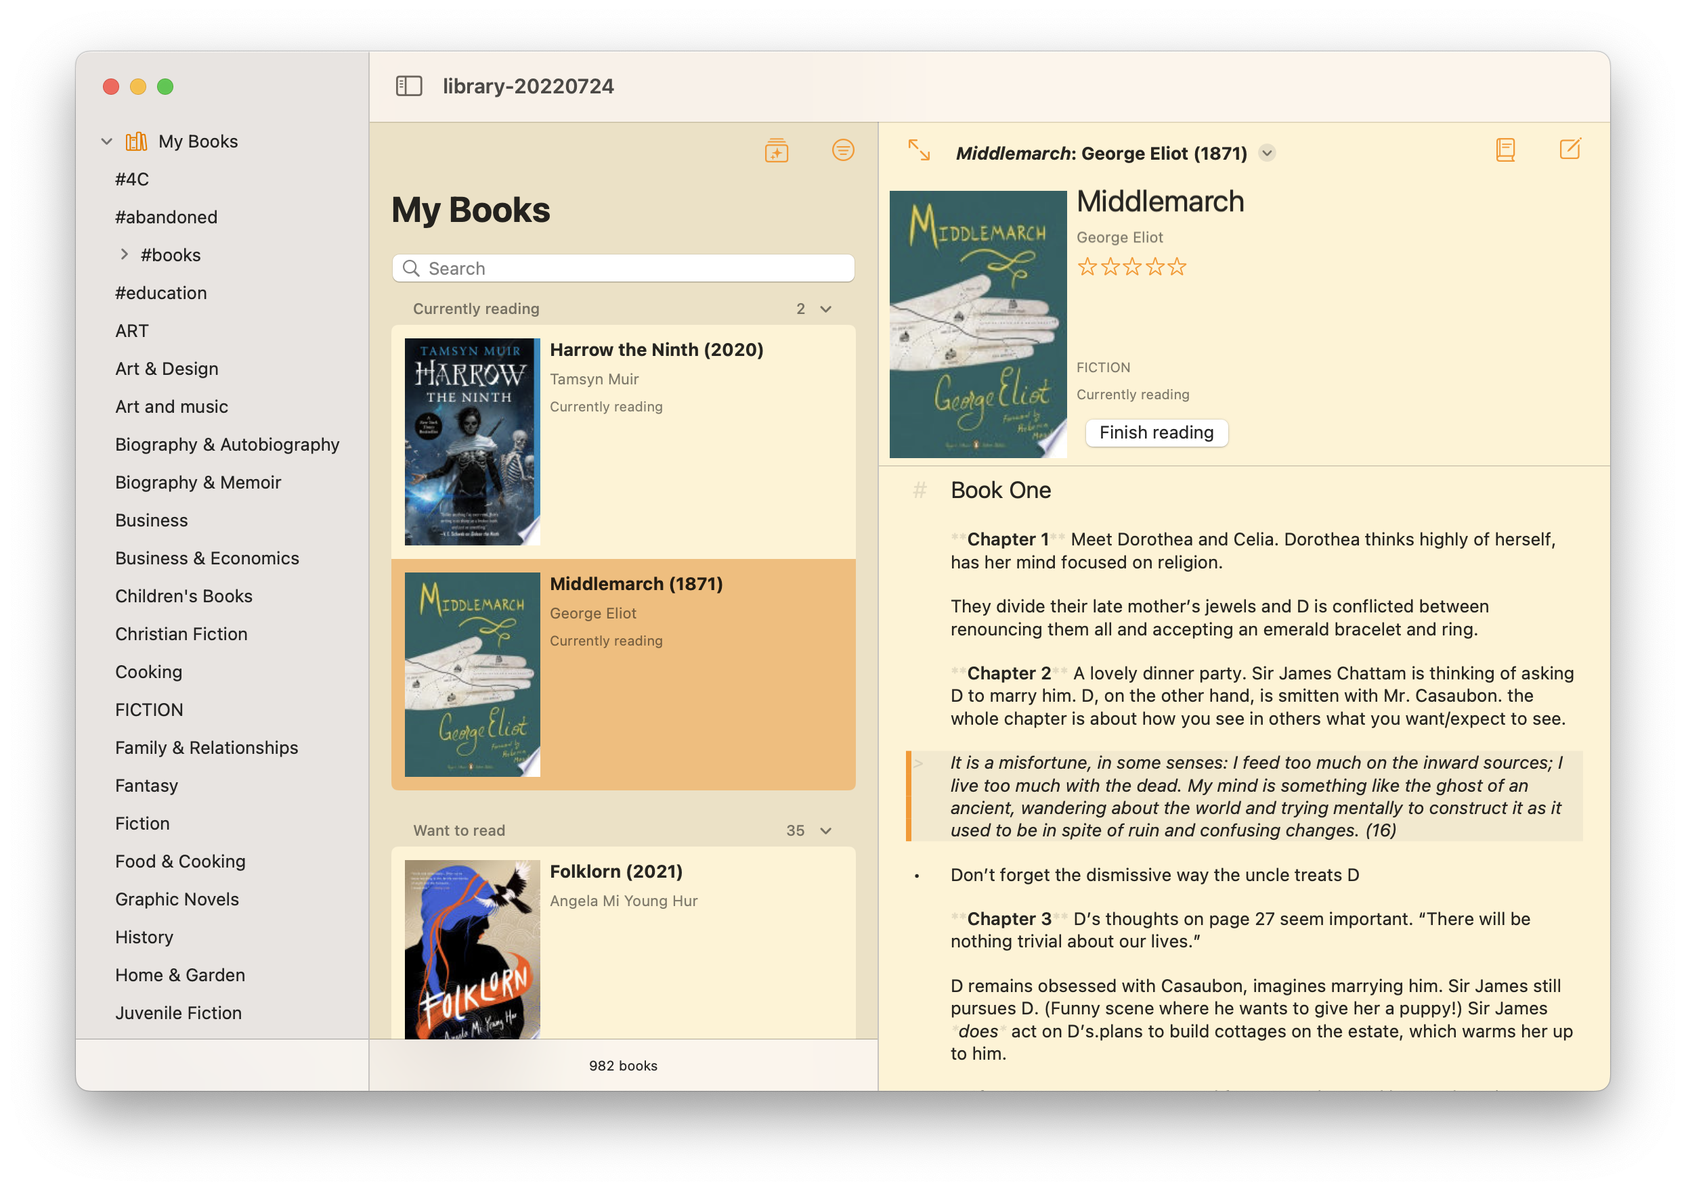
Task: Set the Middlemarch rating to one star
Action: coord(1087,267)
